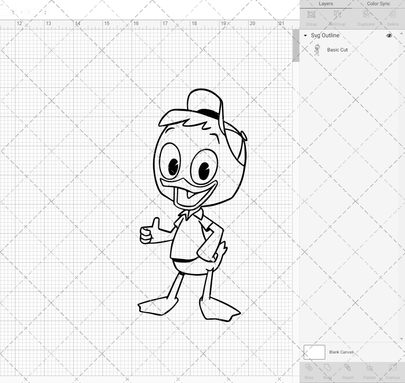Click the Slice tool icon
The height and width of the screenshot is (383, 405).
(x=309, y=368)
